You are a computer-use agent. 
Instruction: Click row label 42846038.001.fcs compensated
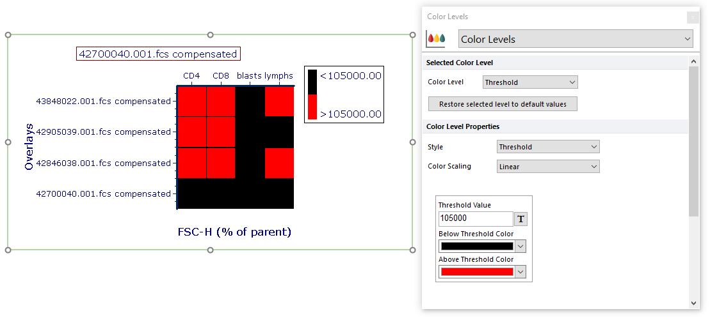click(103, 163)
